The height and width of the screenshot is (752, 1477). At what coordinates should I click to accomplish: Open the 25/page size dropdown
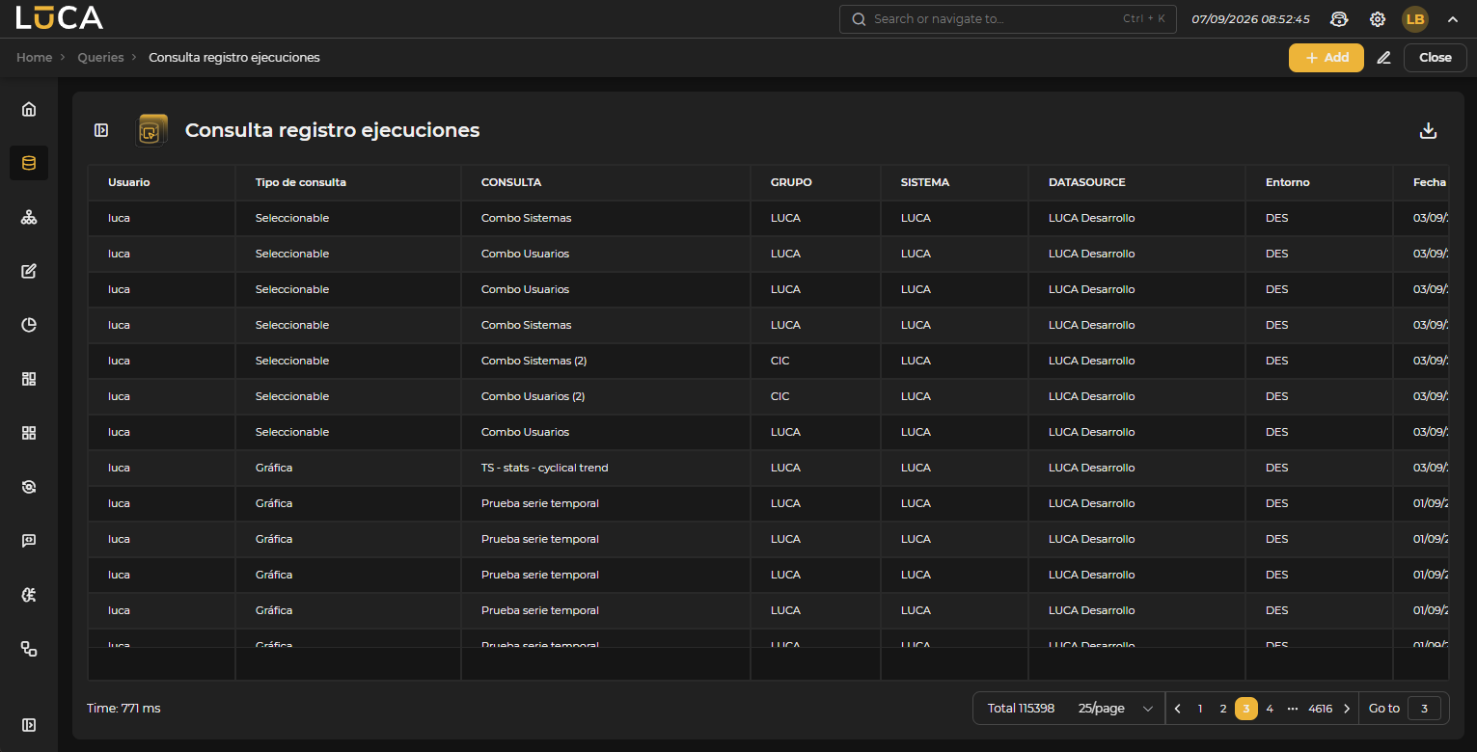[x=1116, y=709]
